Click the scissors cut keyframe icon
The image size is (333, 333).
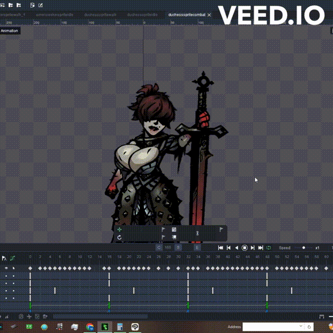click(29, 317)
